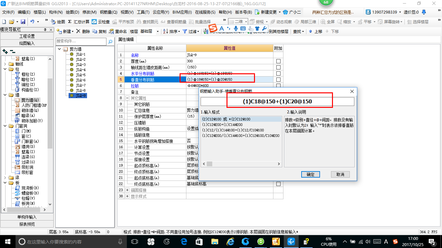The height and width of the screenshot is (248, 442).
Task: Expand 轴线 folder in navigator
Action: pos(5,64)
